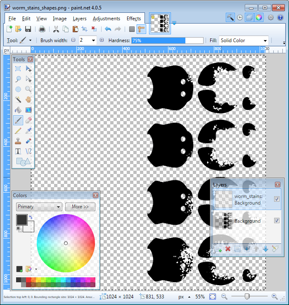Select the Line/Curve tool
Image resolution: width=289 pixels, height=305 pixels.
tap(28, 151)
